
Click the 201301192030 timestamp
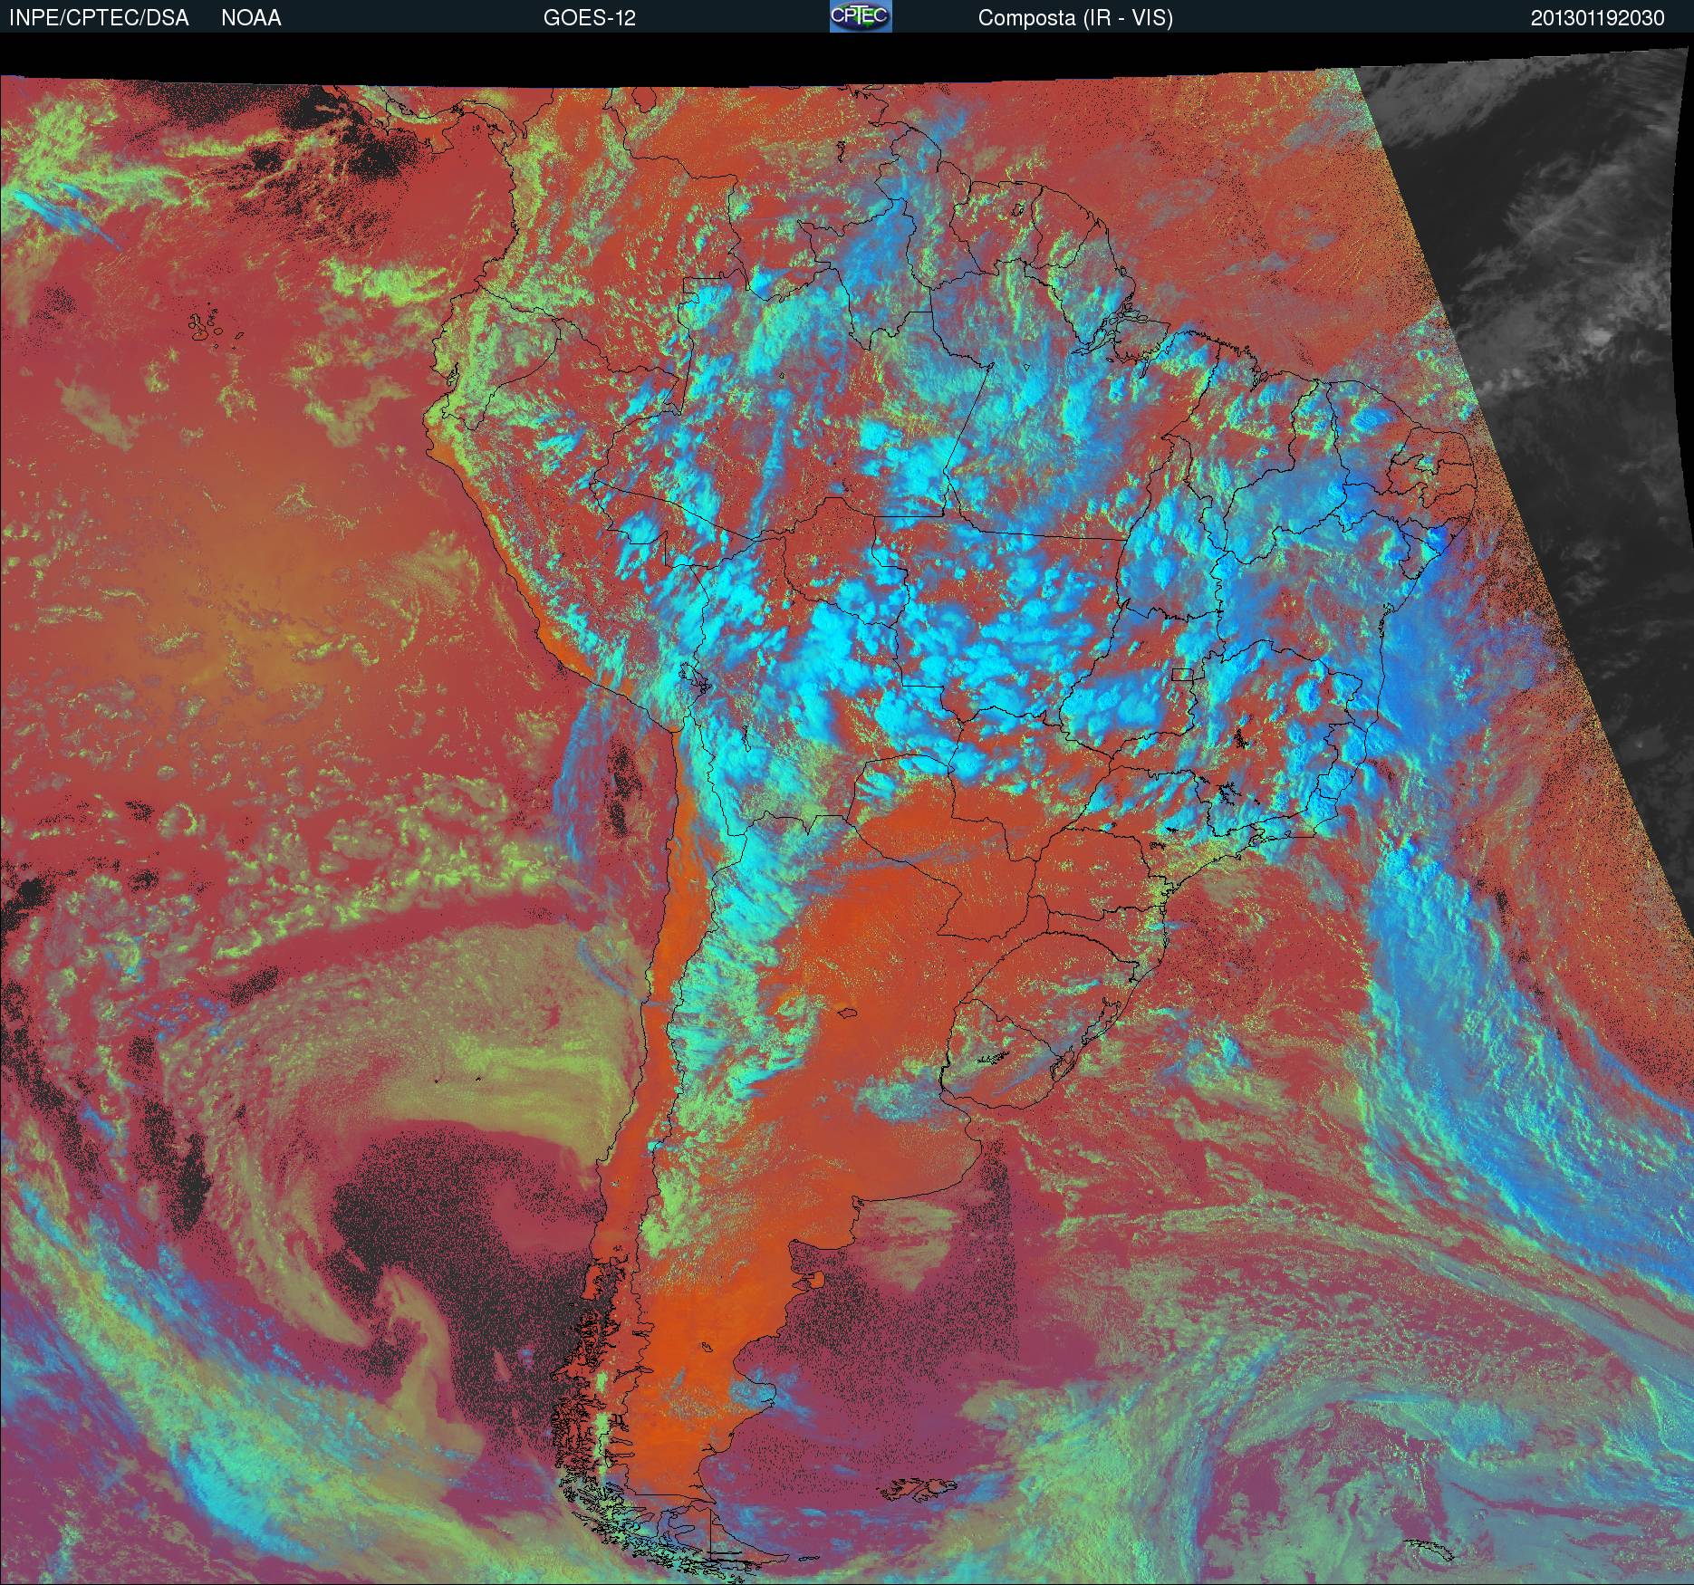coord(1598,18)
